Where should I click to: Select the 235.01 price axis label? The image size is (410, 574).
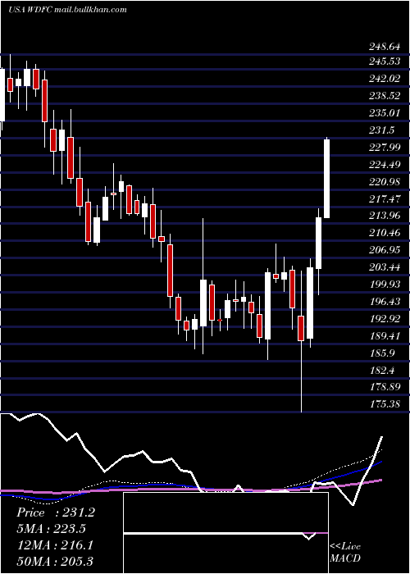tap(385, 113)
